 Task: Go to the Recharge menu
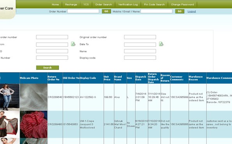[x=71, y=5]
